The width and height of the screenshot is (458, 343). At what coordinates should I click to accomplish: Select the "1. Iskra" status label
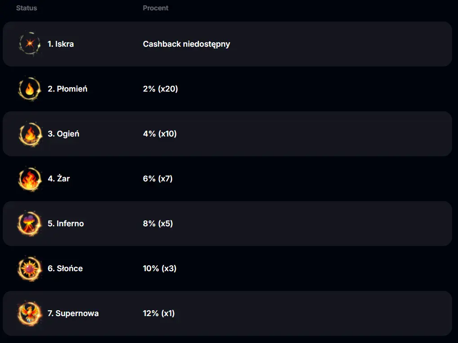(x=61, y=44)
